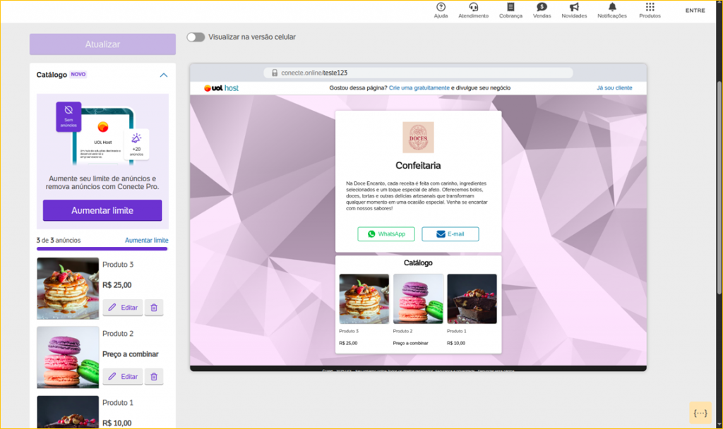Click the E-mail button in preview
The width and height of the screenshot is (723, 429).
pyautogui.click(x=450, y=234)
